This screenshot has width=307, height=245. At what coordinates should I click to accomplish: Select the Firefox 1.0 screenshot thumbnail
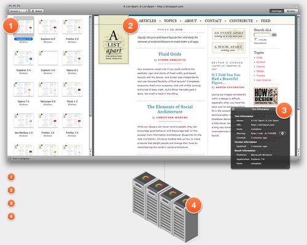48,121
